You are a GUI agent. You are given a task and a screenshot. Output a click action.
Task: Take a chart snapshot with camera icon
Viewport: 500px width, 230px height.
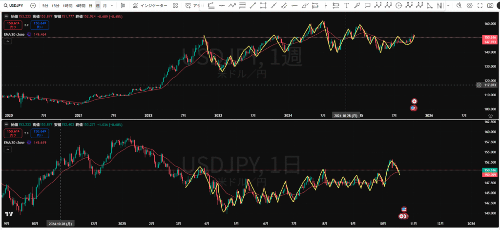pos(490,5)
